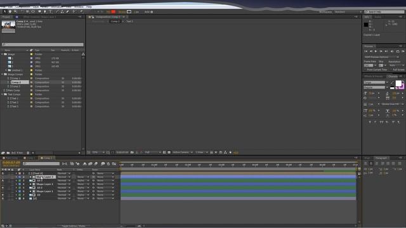Toggle visibility of Shape Layer 1

[x=3, y=191]
